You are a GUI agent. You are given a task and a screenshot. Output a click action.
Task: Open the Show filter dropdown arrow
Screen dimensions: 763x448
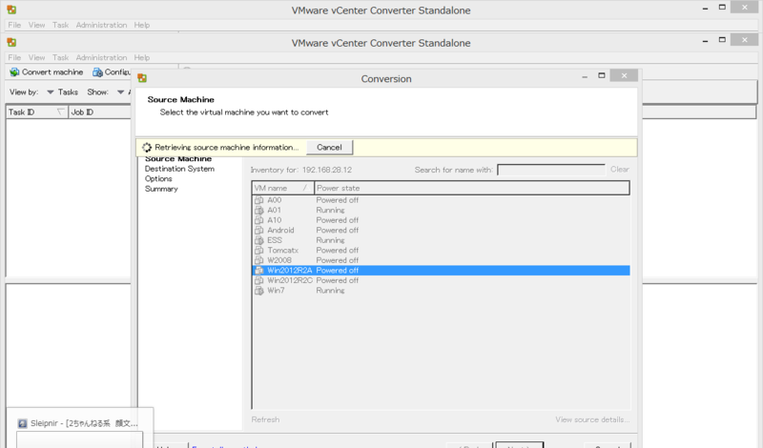click(x=120, y=92)
